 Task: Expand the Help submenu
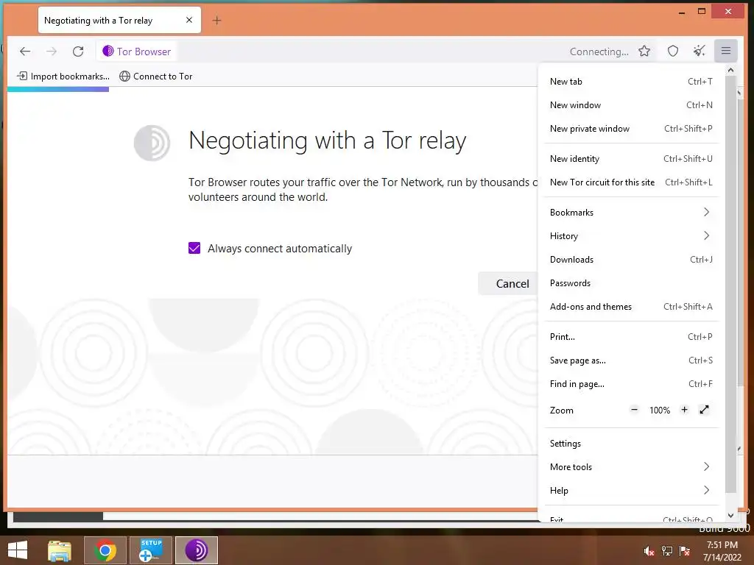pyautogui.click(x=631, y=491)
